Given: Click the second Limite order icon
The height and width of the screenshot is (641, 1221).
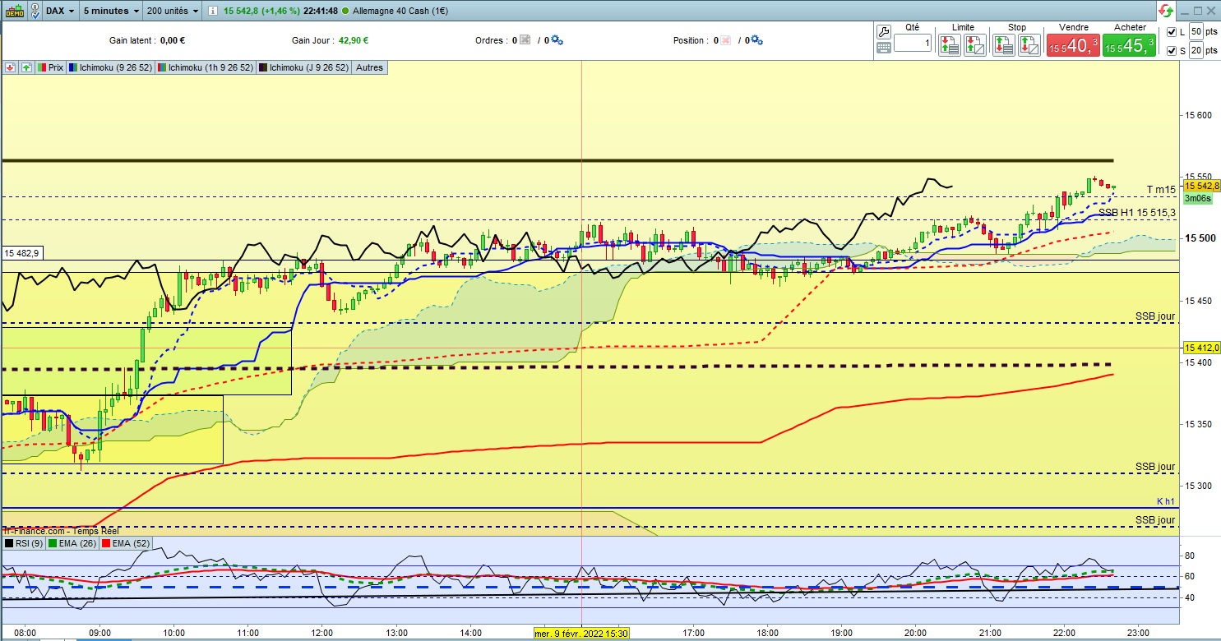Looking at the screenshot, I should pos(974,44).
